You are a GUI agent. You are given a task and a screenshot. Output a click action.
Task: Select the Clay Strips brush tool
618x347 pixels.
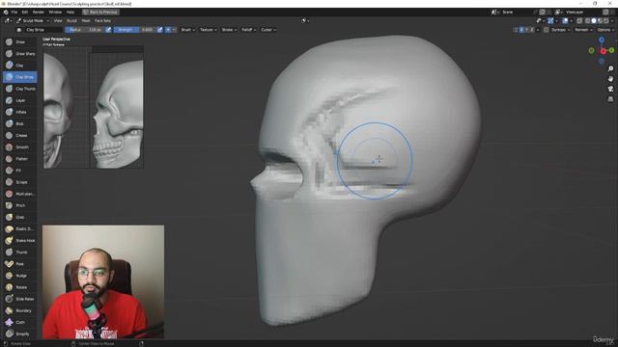[19, 77]
